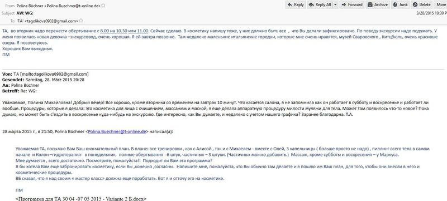
Task: Reply to Polina Büchner's email
Action: coord(296,4)
